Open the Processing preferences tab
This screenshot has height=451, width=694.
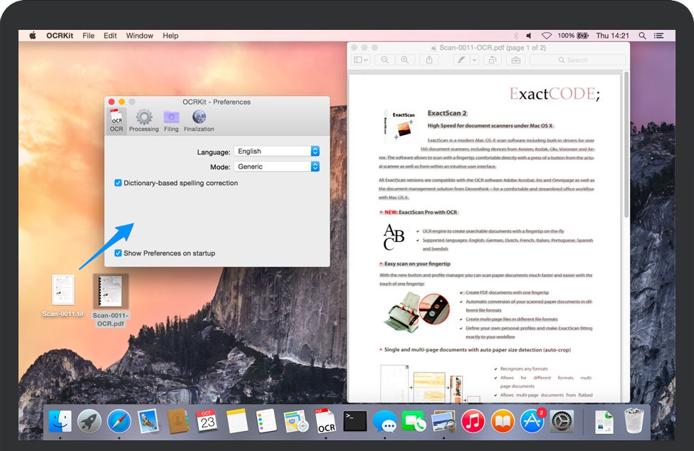click(144, 120)
